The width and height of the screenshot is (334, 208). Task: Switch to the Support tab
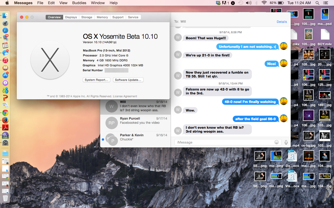coord(118,17)
